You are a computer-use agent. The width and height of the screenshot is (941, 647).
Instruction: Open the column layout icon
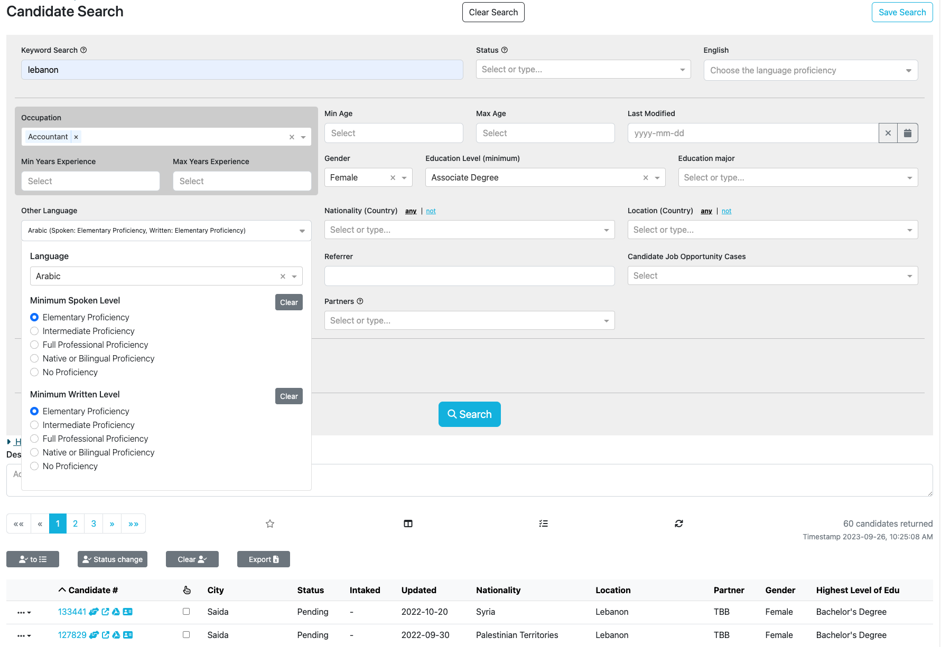coord(408,524)
